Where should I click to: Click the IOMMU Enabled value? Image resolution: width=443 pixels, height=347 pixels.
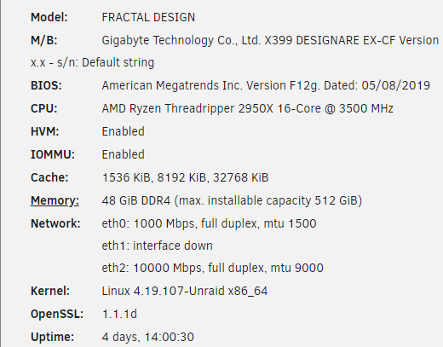coord(124,154)
